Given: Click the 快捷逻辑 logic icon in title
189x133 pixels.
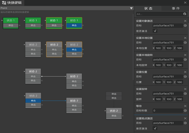Looking at the screenshot, I should pyautogui.click(x=4, y=3).
